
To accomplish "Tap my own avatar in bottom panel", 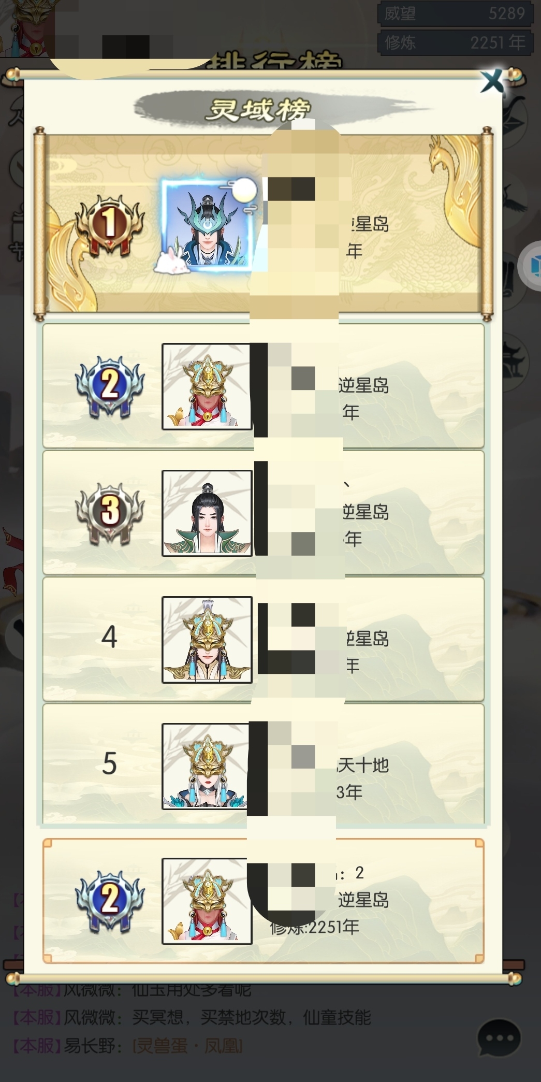I will point(207,901).
